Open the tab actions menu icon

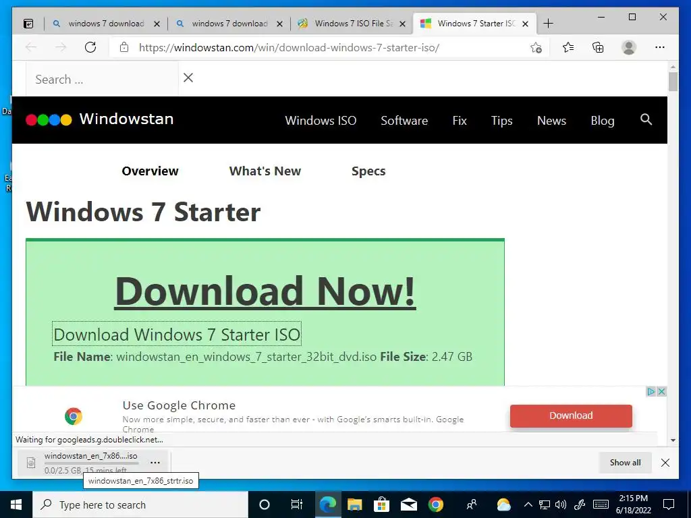click(x=28, y=24)
